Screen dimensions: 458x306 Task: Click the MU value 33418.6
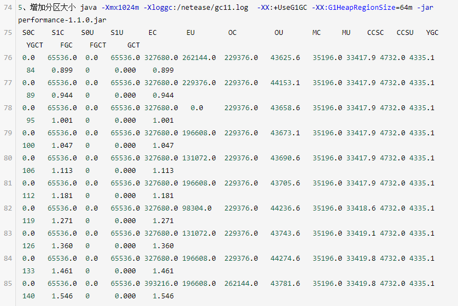coord(361,208)
